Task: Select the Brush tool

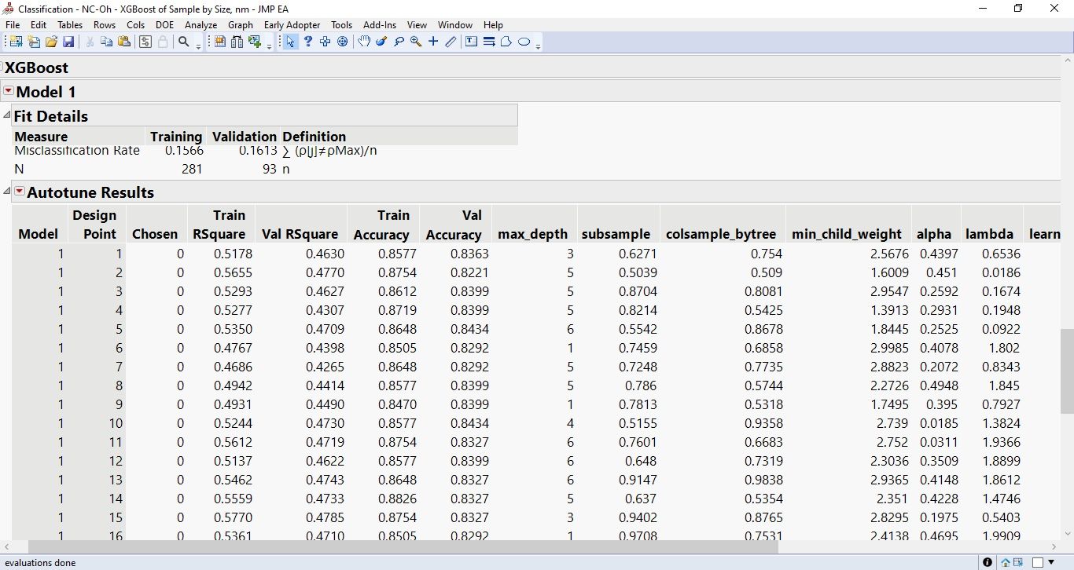Action: click(x=382, y=42)
